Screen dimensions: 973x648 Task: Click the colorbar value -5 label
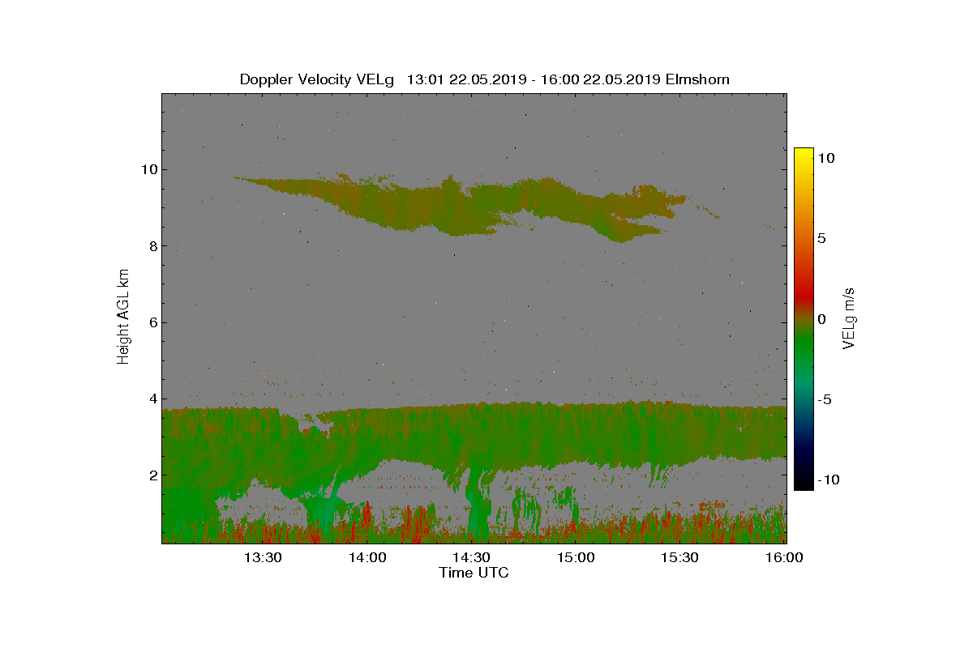[x=824, y=399]
